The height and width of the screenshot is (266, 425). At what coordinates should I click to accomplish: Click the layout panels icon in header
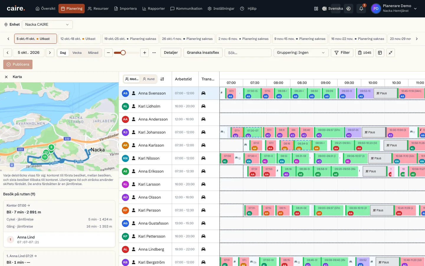pyautogui.click(x=316, y=9)
